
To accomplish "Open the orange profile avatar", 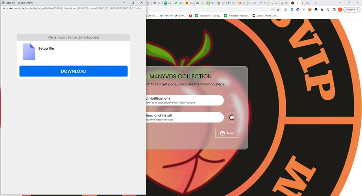I will [340, 9].
